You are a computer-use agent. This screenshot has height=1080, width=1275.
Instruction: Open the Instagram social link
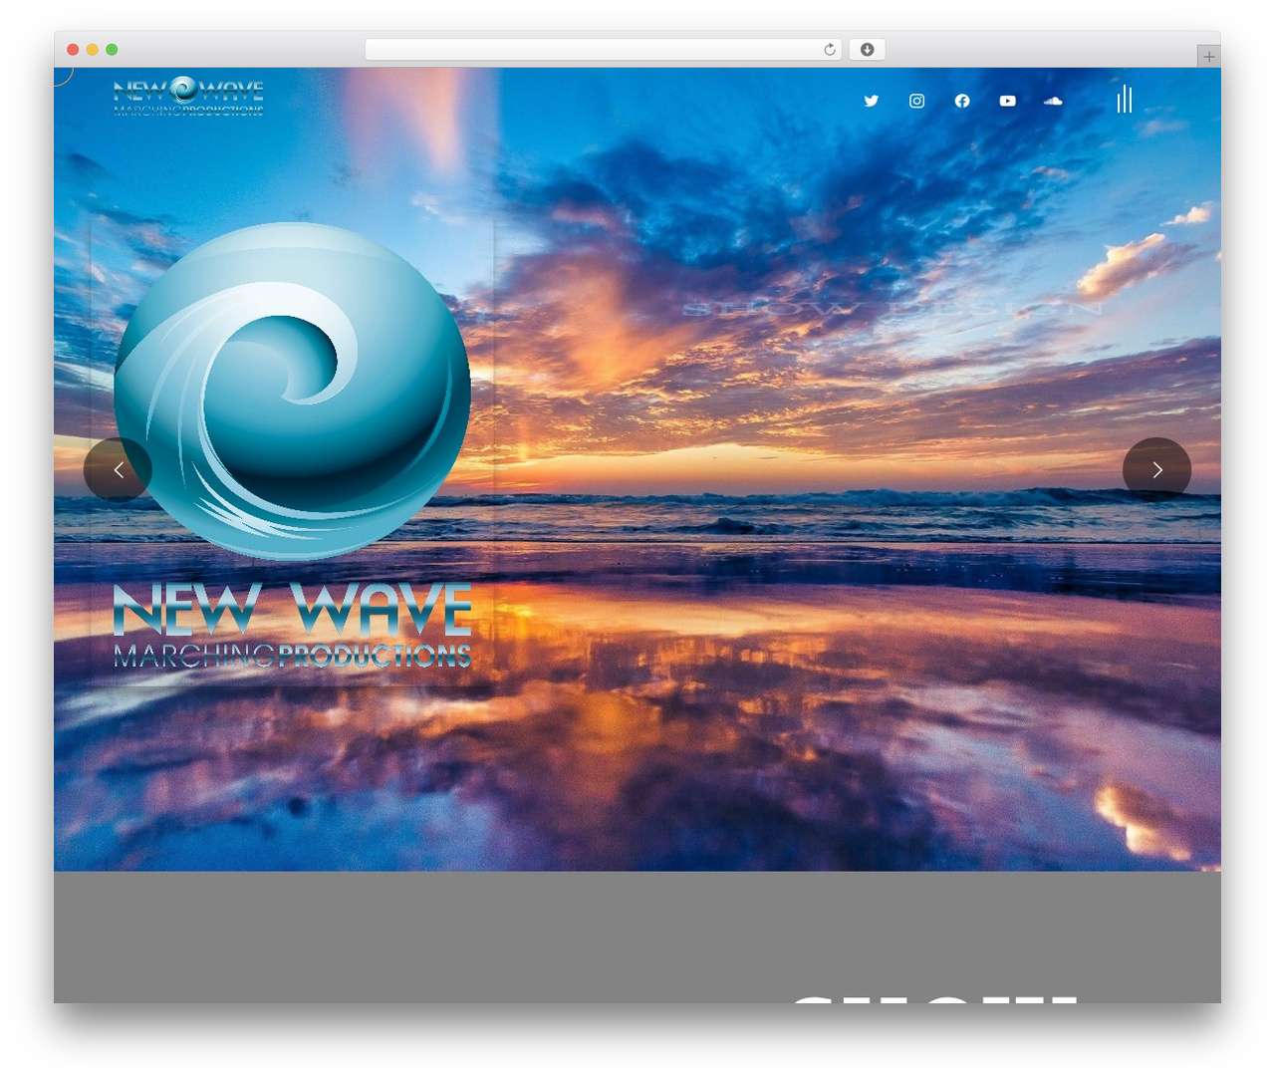coord(916,101)
